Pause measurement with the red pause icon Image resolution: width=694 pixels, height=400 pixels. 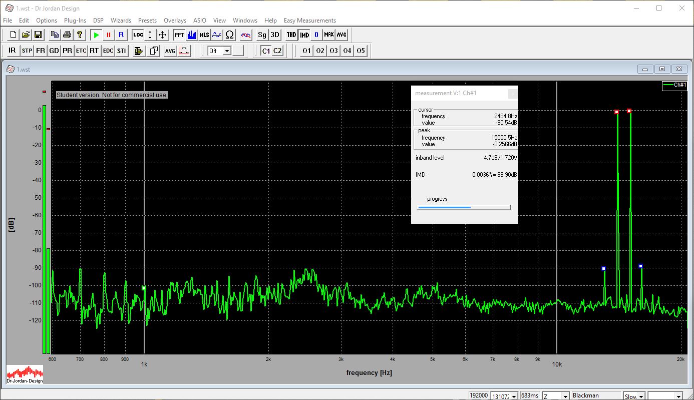pos(108,35)
